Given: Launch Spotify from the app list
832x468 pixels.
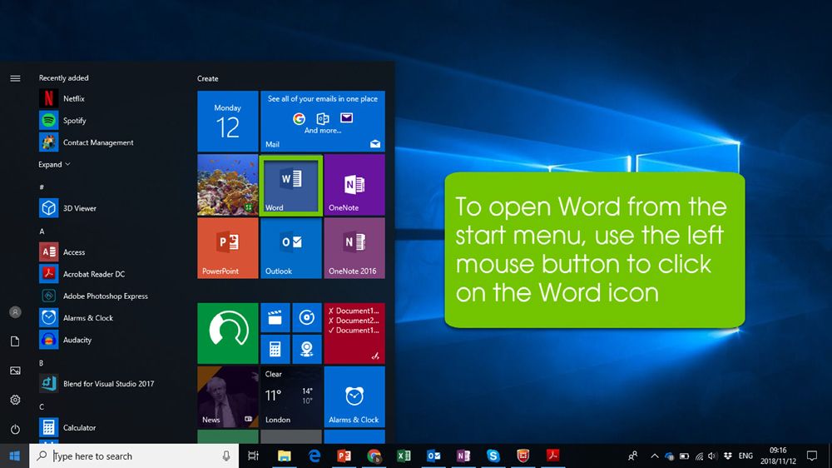Looking at the screenshot, I should point(74,121).
